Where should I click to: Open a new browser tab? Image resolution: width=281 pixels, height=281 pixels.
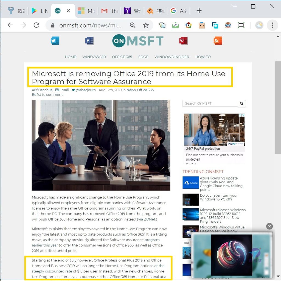(x=199, y=11)
